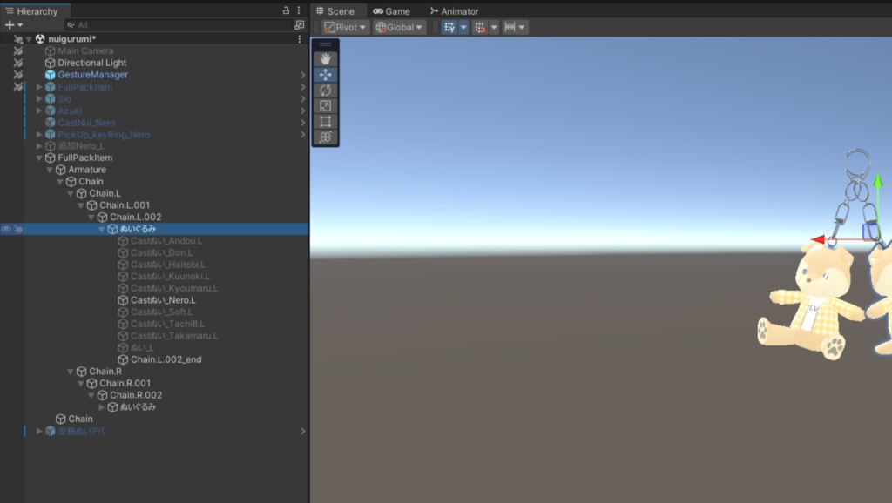Click the red X-axis gizmo arrow

click(x=818, y=239)
